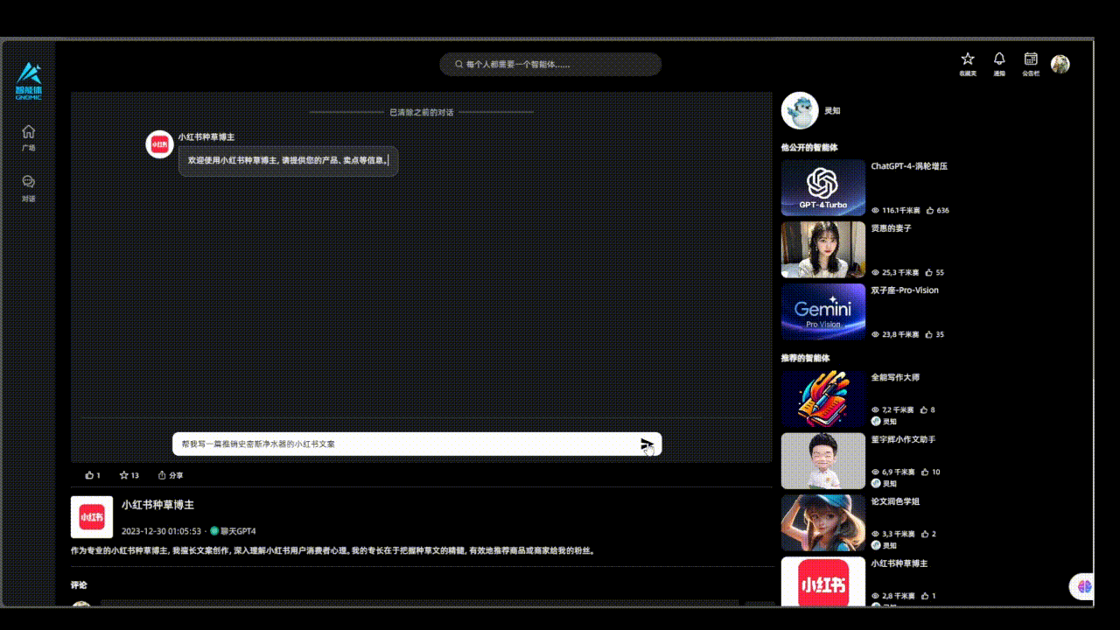This screenshot has height=630, width=1120.
Task: Open 小红书种草博主 title in recommended list
Action: [x=899, y=564]
